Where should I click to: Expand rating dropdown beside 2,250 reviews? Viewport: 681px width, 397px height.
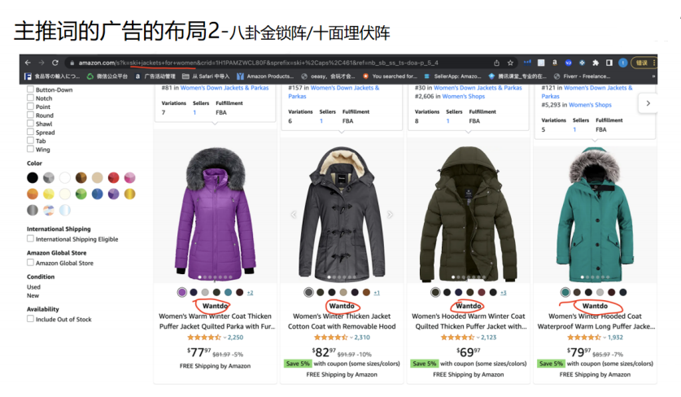click(x=225, y=338)
